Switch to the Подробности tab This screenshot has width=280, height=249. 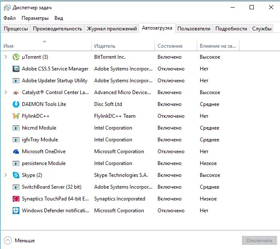pos(231,29)
